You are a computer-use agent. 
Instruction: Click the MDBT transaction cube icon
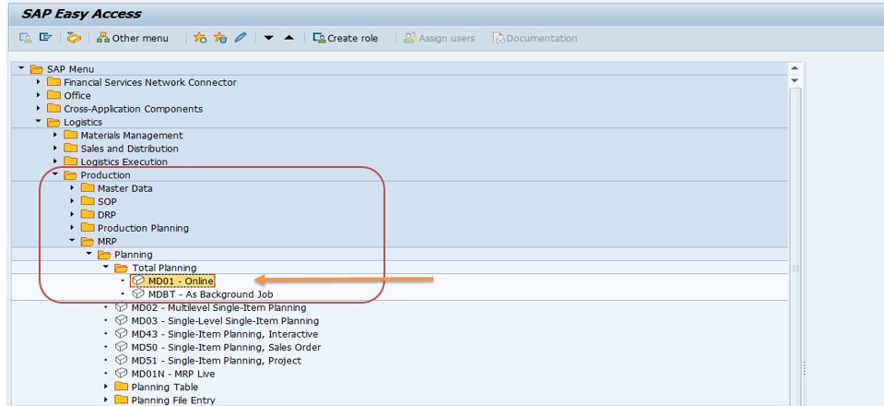(138, 293)
